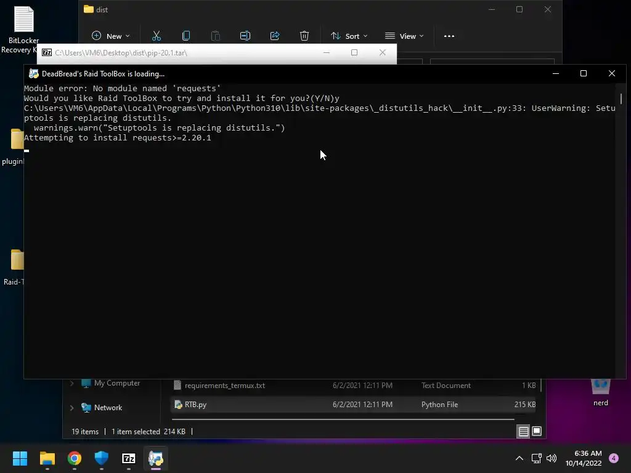Maximize the Raid ToolBox console window
Image resolution: width=631 pixels, height=473 pixels.
tap(584, 73)
